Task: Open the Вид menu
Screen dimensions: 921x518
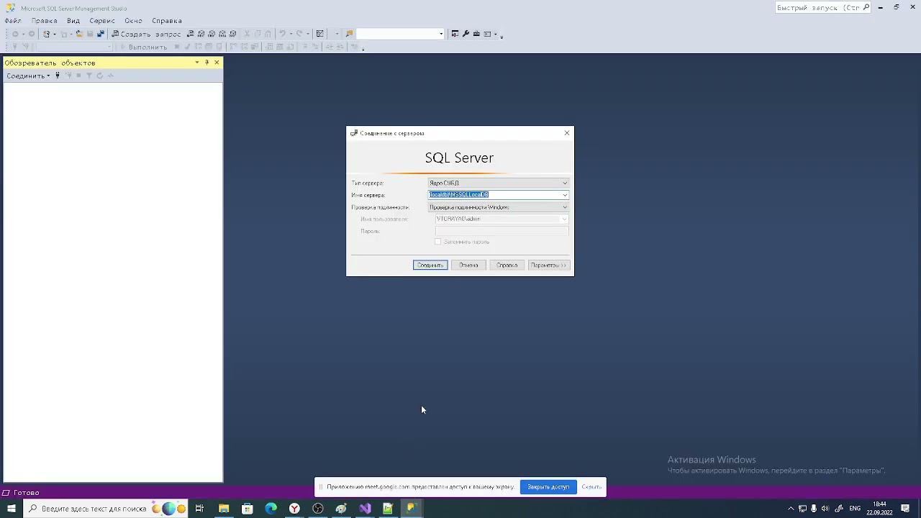Action: click(73, 21)
